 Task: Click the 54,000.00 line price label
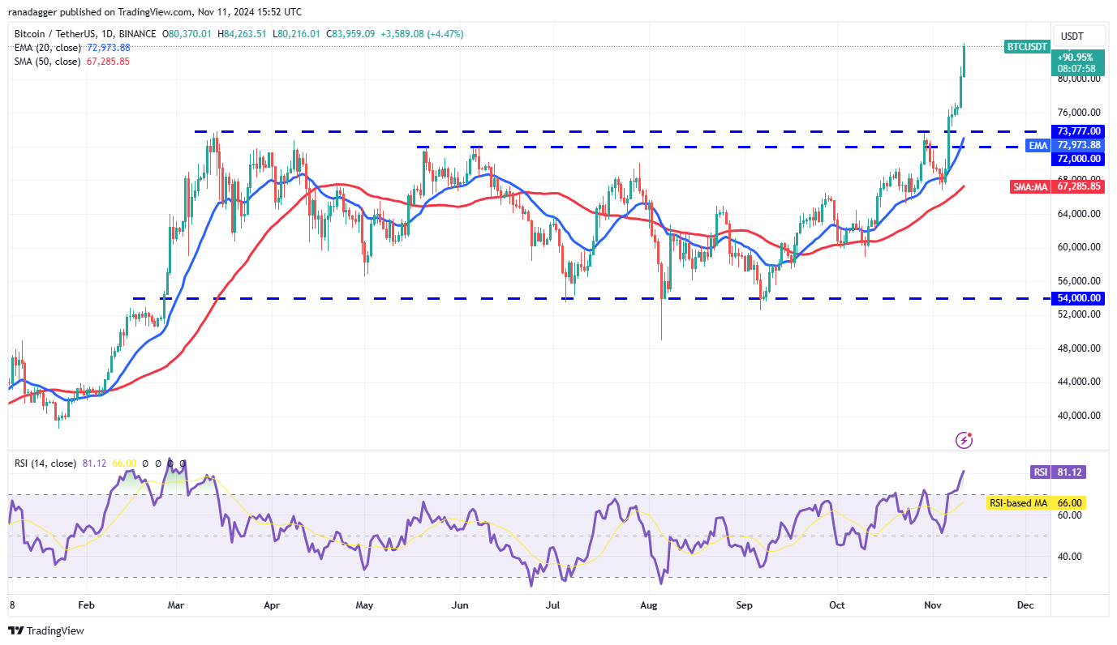pos(1079,298)
